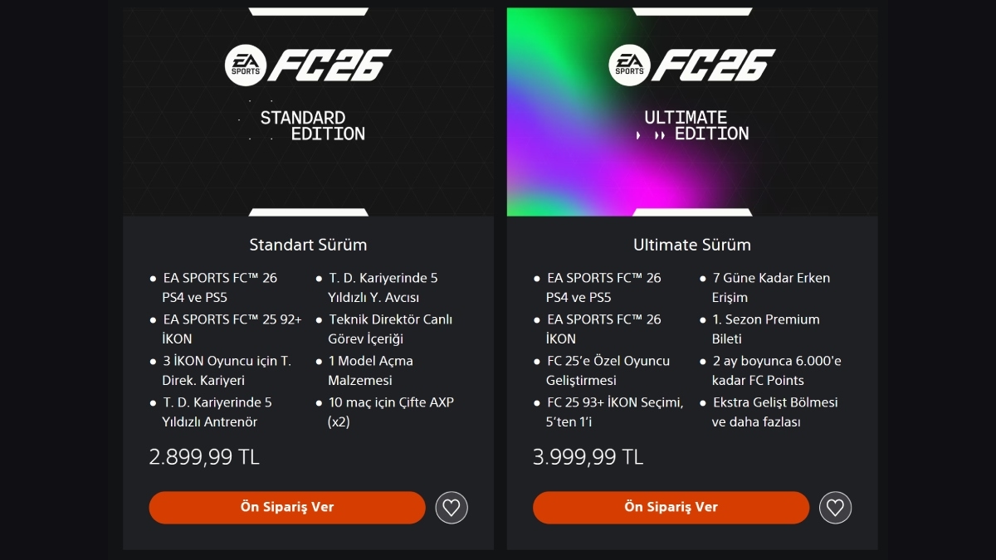Click the '10 maç için Çifte AXP' item
Viewport: 996px width, 560px height.
(391, 412)
